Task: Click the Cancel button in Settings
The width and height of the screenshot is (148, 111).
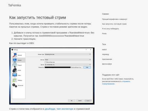Action: coord(80,101)
